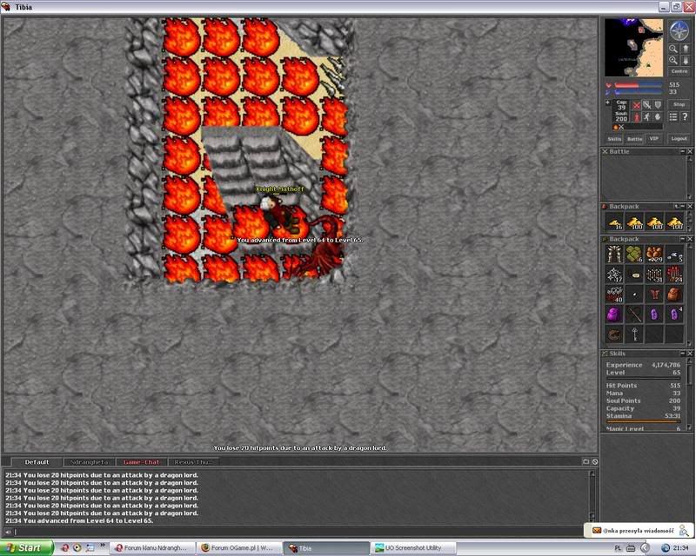The image size is (696, 556).
Task: Select the fishing rod item
Action: coord(634,314)
